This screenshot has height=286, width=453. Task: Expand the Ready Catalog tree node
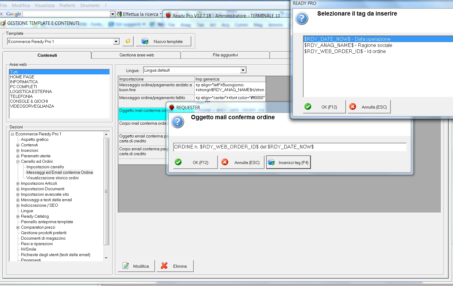[18, 216]
